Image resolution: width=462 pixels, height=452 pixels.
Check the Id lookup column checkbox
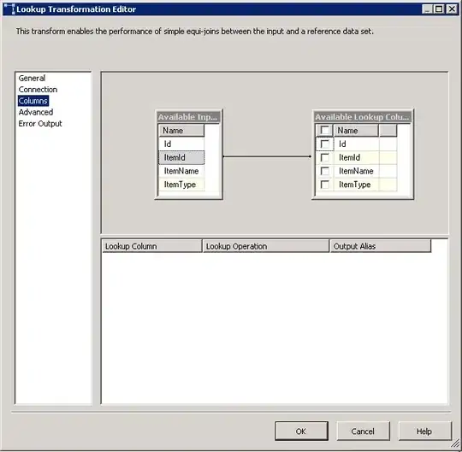pos(325,144)
